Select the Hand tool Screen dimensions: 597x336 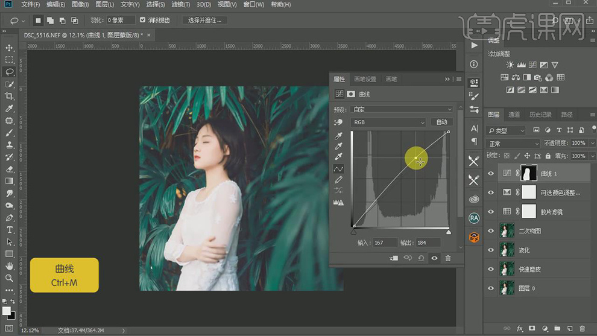tap(9, 266)
